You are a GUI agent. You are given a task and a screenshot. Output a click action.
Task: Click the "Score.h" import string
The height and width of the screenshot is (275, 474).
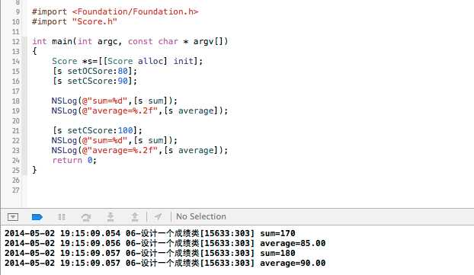94,21
